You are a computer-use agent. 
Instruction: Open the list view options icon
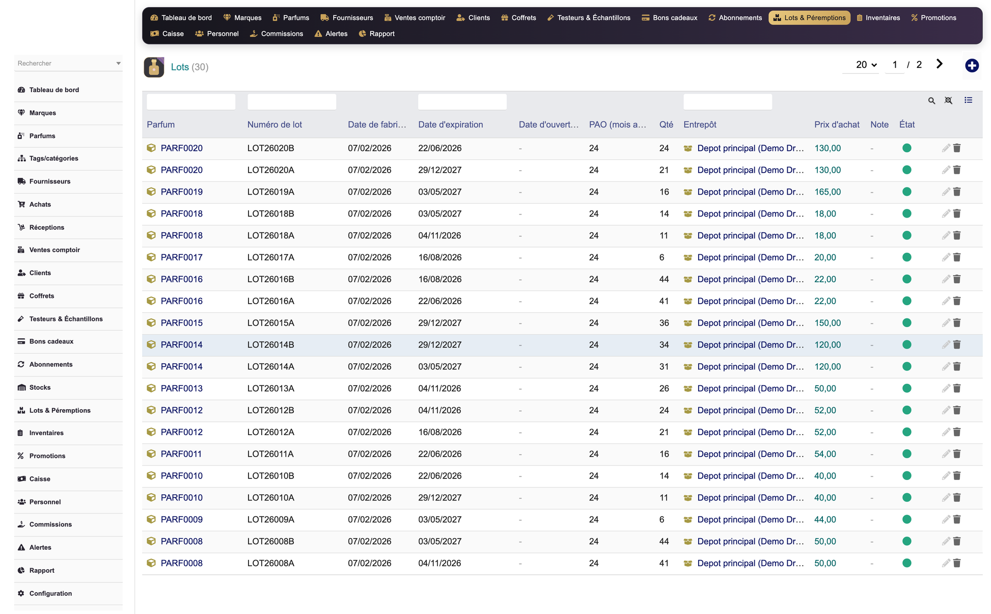pyautogui.click(x=968, y=100)
